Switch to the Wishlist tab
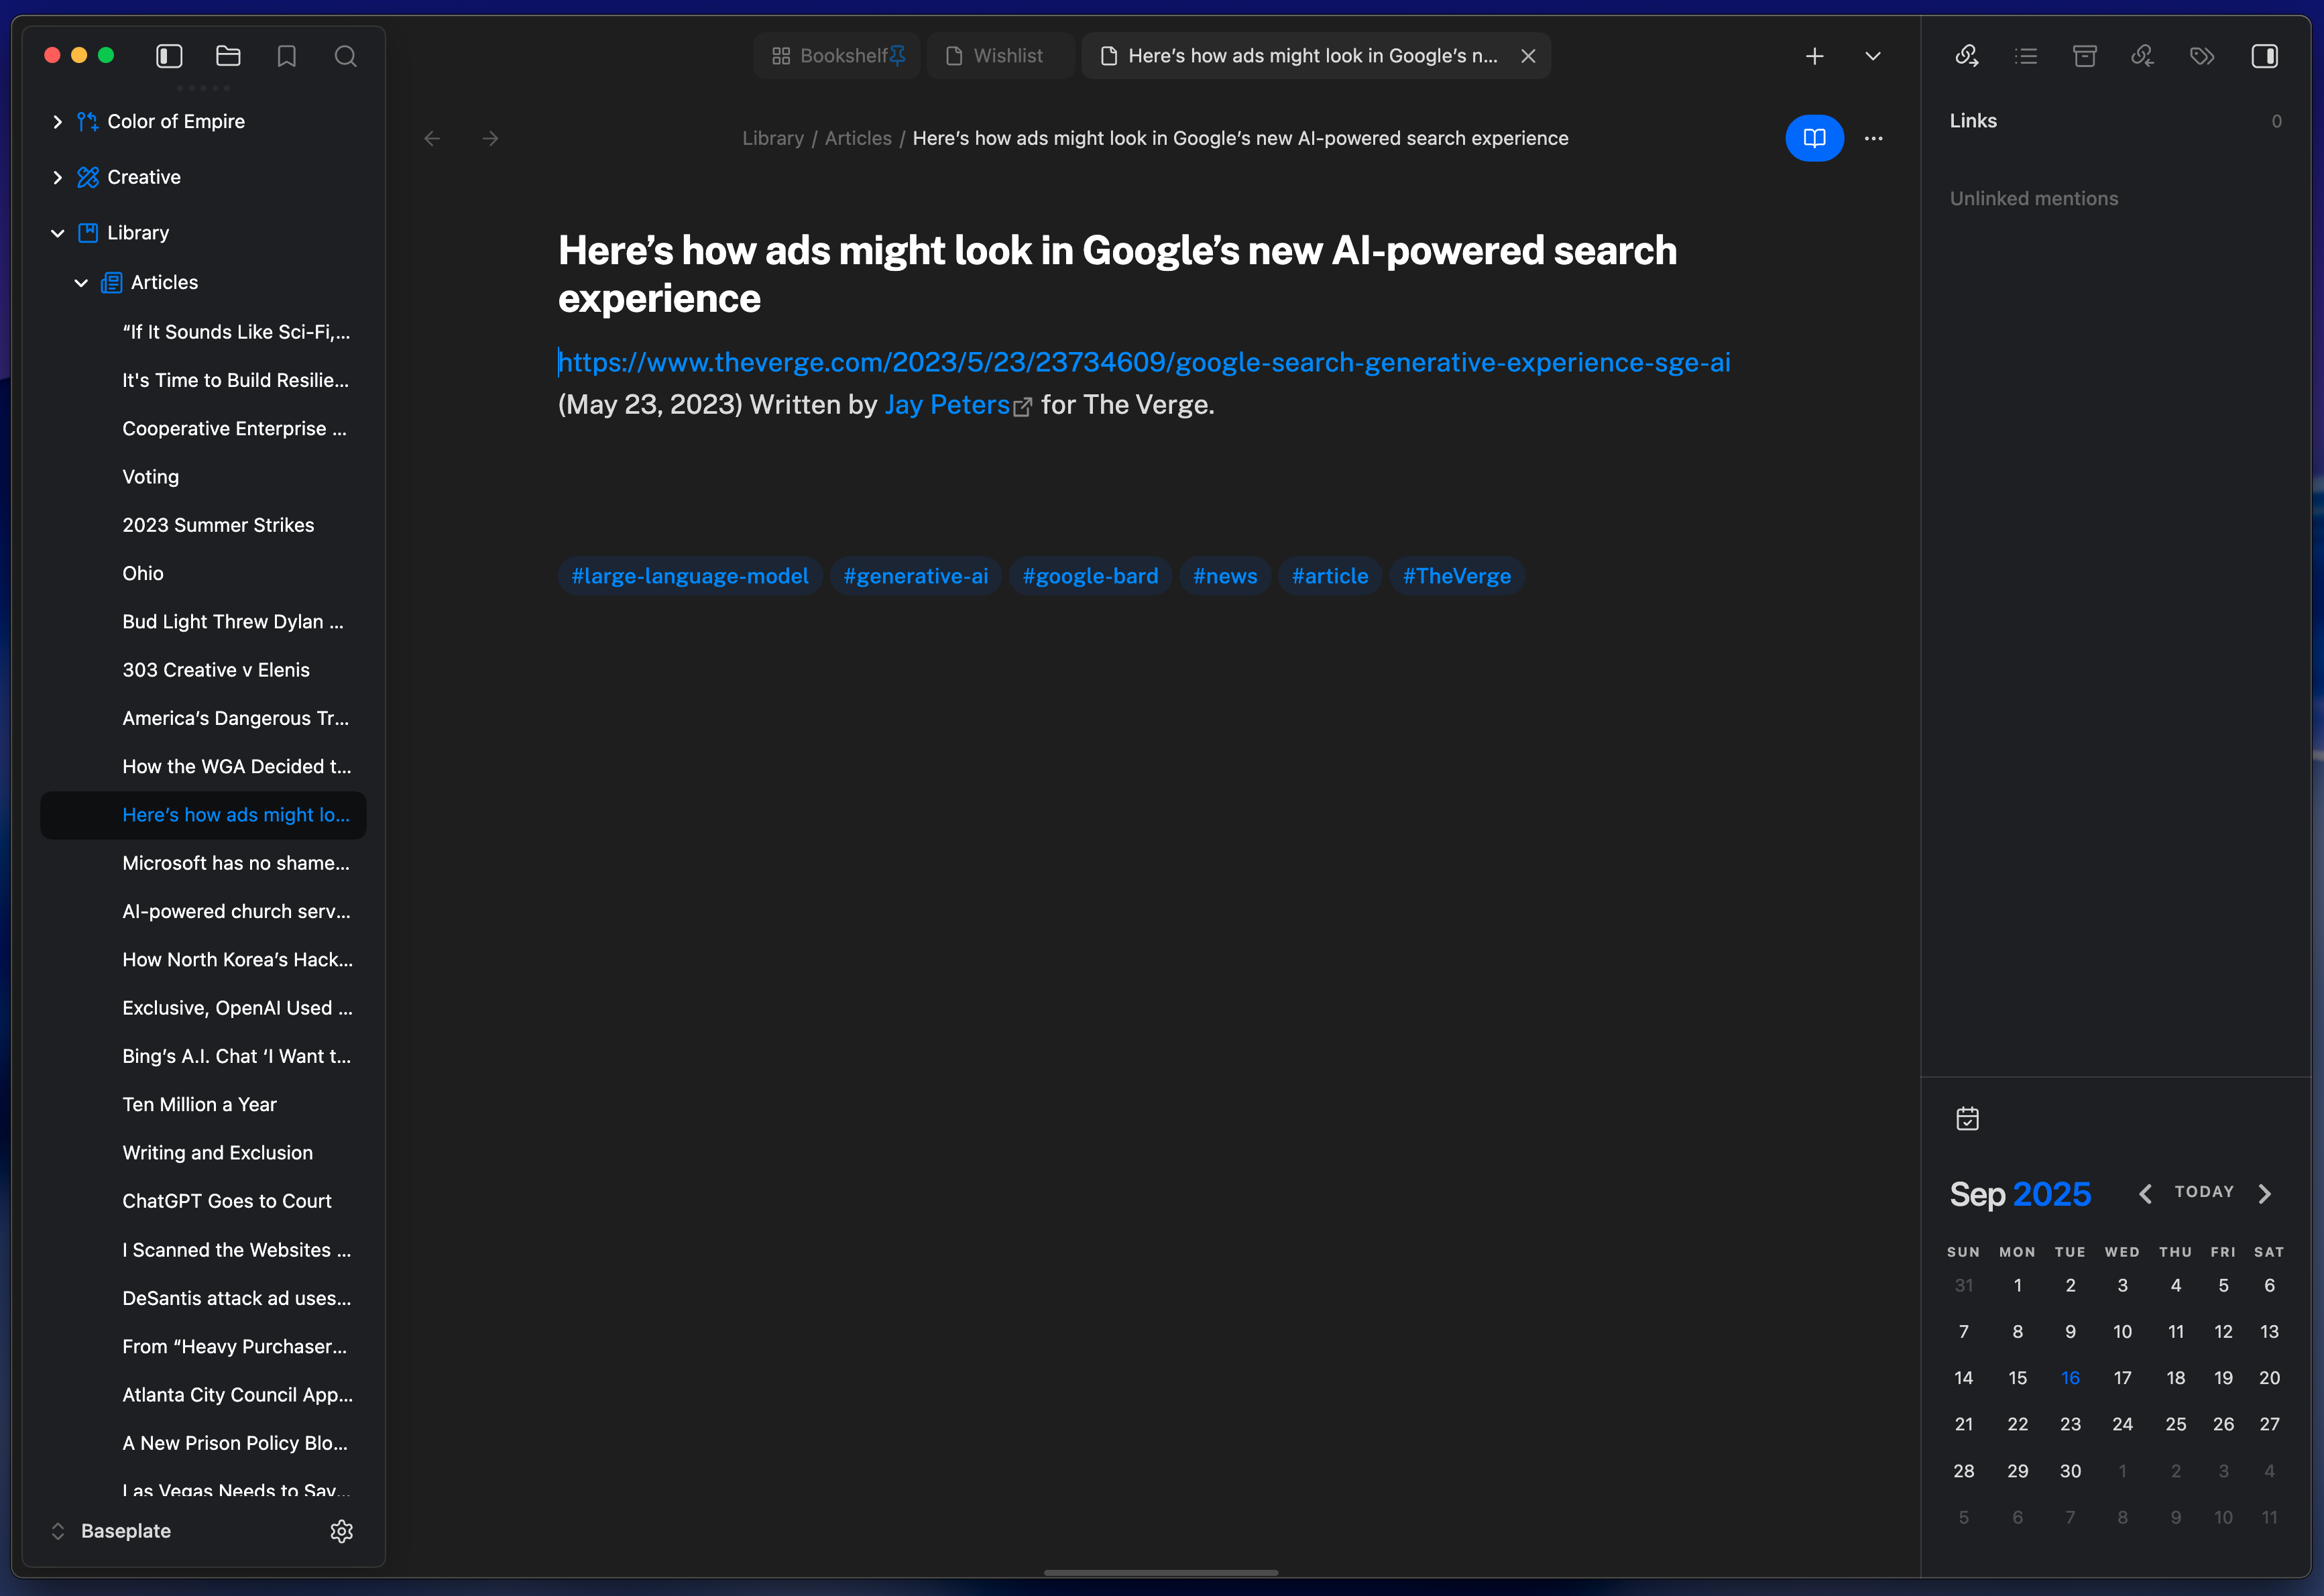2324x1596 pixels. point(996,56)
